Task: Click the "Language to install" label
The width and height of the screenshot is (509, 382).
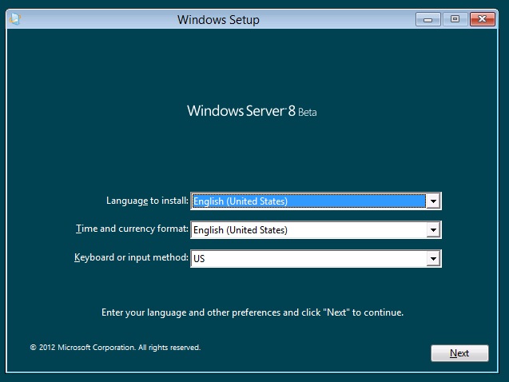Action: 147,201
